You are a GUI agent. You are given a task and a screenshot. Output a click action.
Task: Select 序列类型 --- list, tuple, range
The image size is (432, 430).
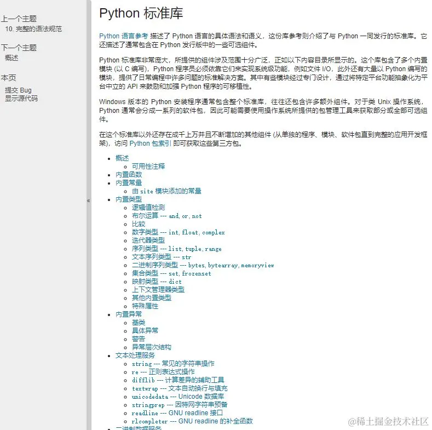click(177, 249)
